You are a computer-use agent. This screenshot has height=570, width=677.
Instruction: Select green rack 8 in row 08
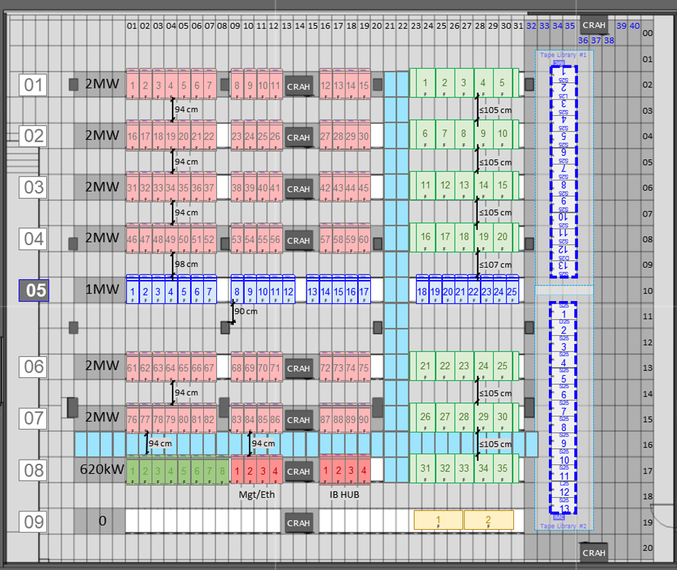(223, 471)
